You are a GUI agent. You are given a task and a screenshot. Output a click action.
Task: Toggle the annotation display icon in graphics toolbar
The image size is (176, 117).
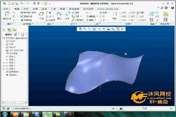click(118, 29)
